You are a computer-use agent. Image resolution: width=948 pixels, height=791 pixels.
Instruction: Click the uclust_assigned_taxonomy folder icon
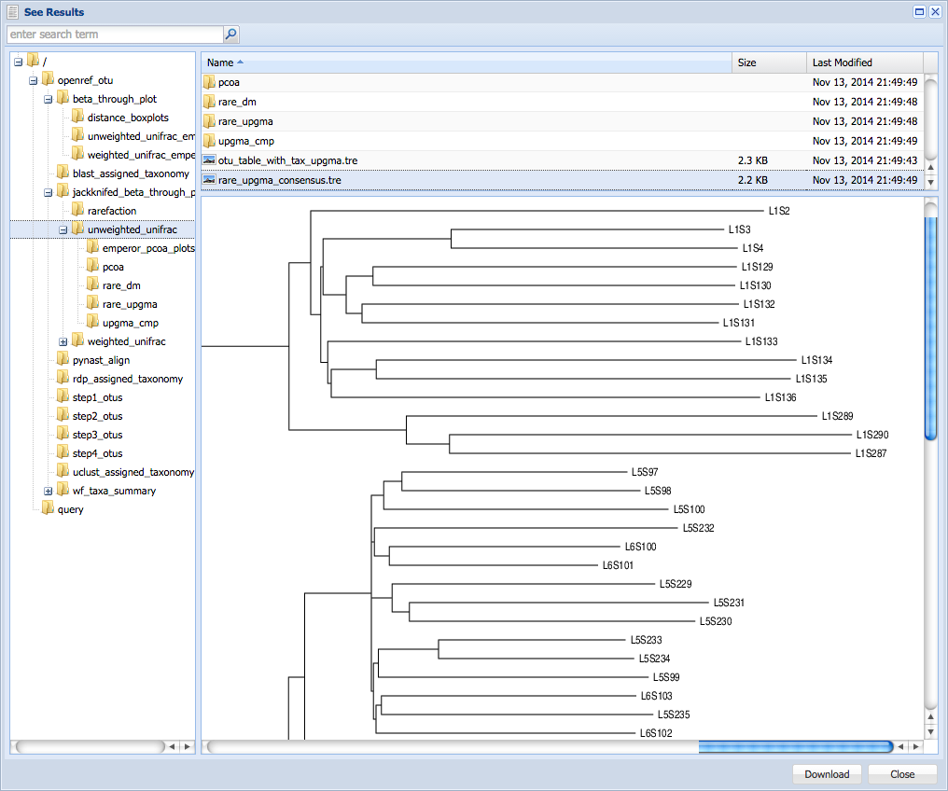[63, 471]
